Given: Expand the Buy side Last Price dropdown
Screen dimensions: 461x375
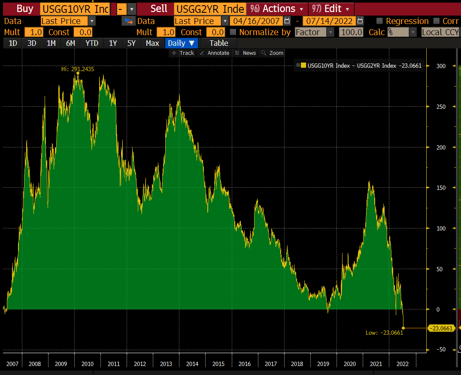Looking at the screenshot, I should coord(91,21).
